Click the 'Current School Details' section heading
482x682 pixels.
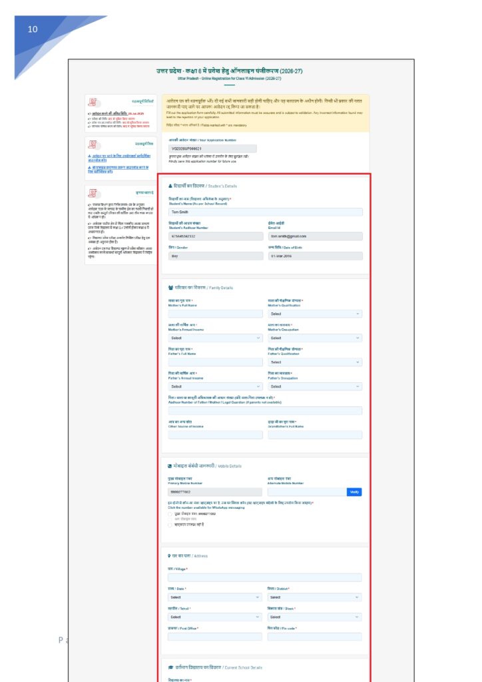click(x=218, y=667)
